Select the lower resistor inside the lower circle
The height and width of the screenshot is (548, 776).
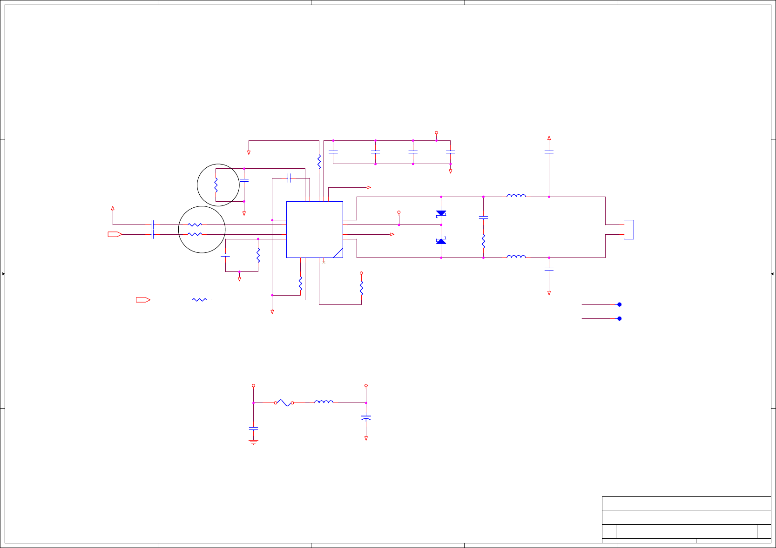(195, 234)
